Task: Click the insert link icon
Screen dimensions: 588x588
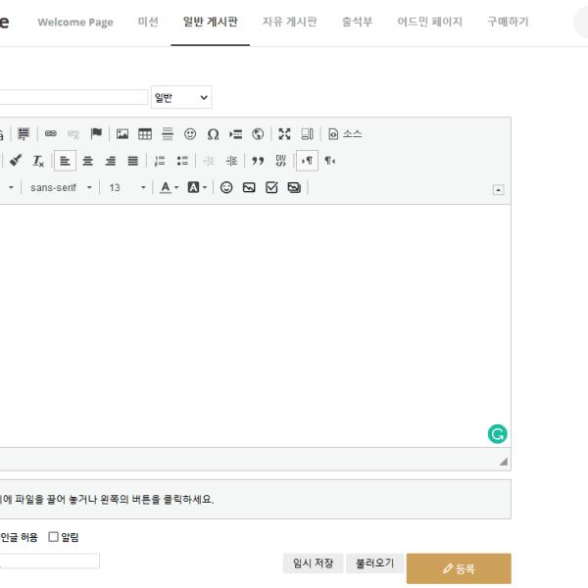Action: click(50, 134)
